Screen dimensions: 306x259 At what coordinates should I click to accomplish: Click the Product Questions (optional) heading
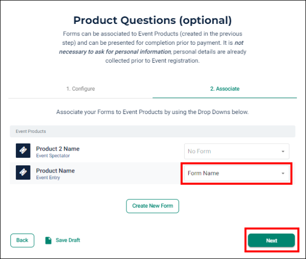click(x=152, y=20)
